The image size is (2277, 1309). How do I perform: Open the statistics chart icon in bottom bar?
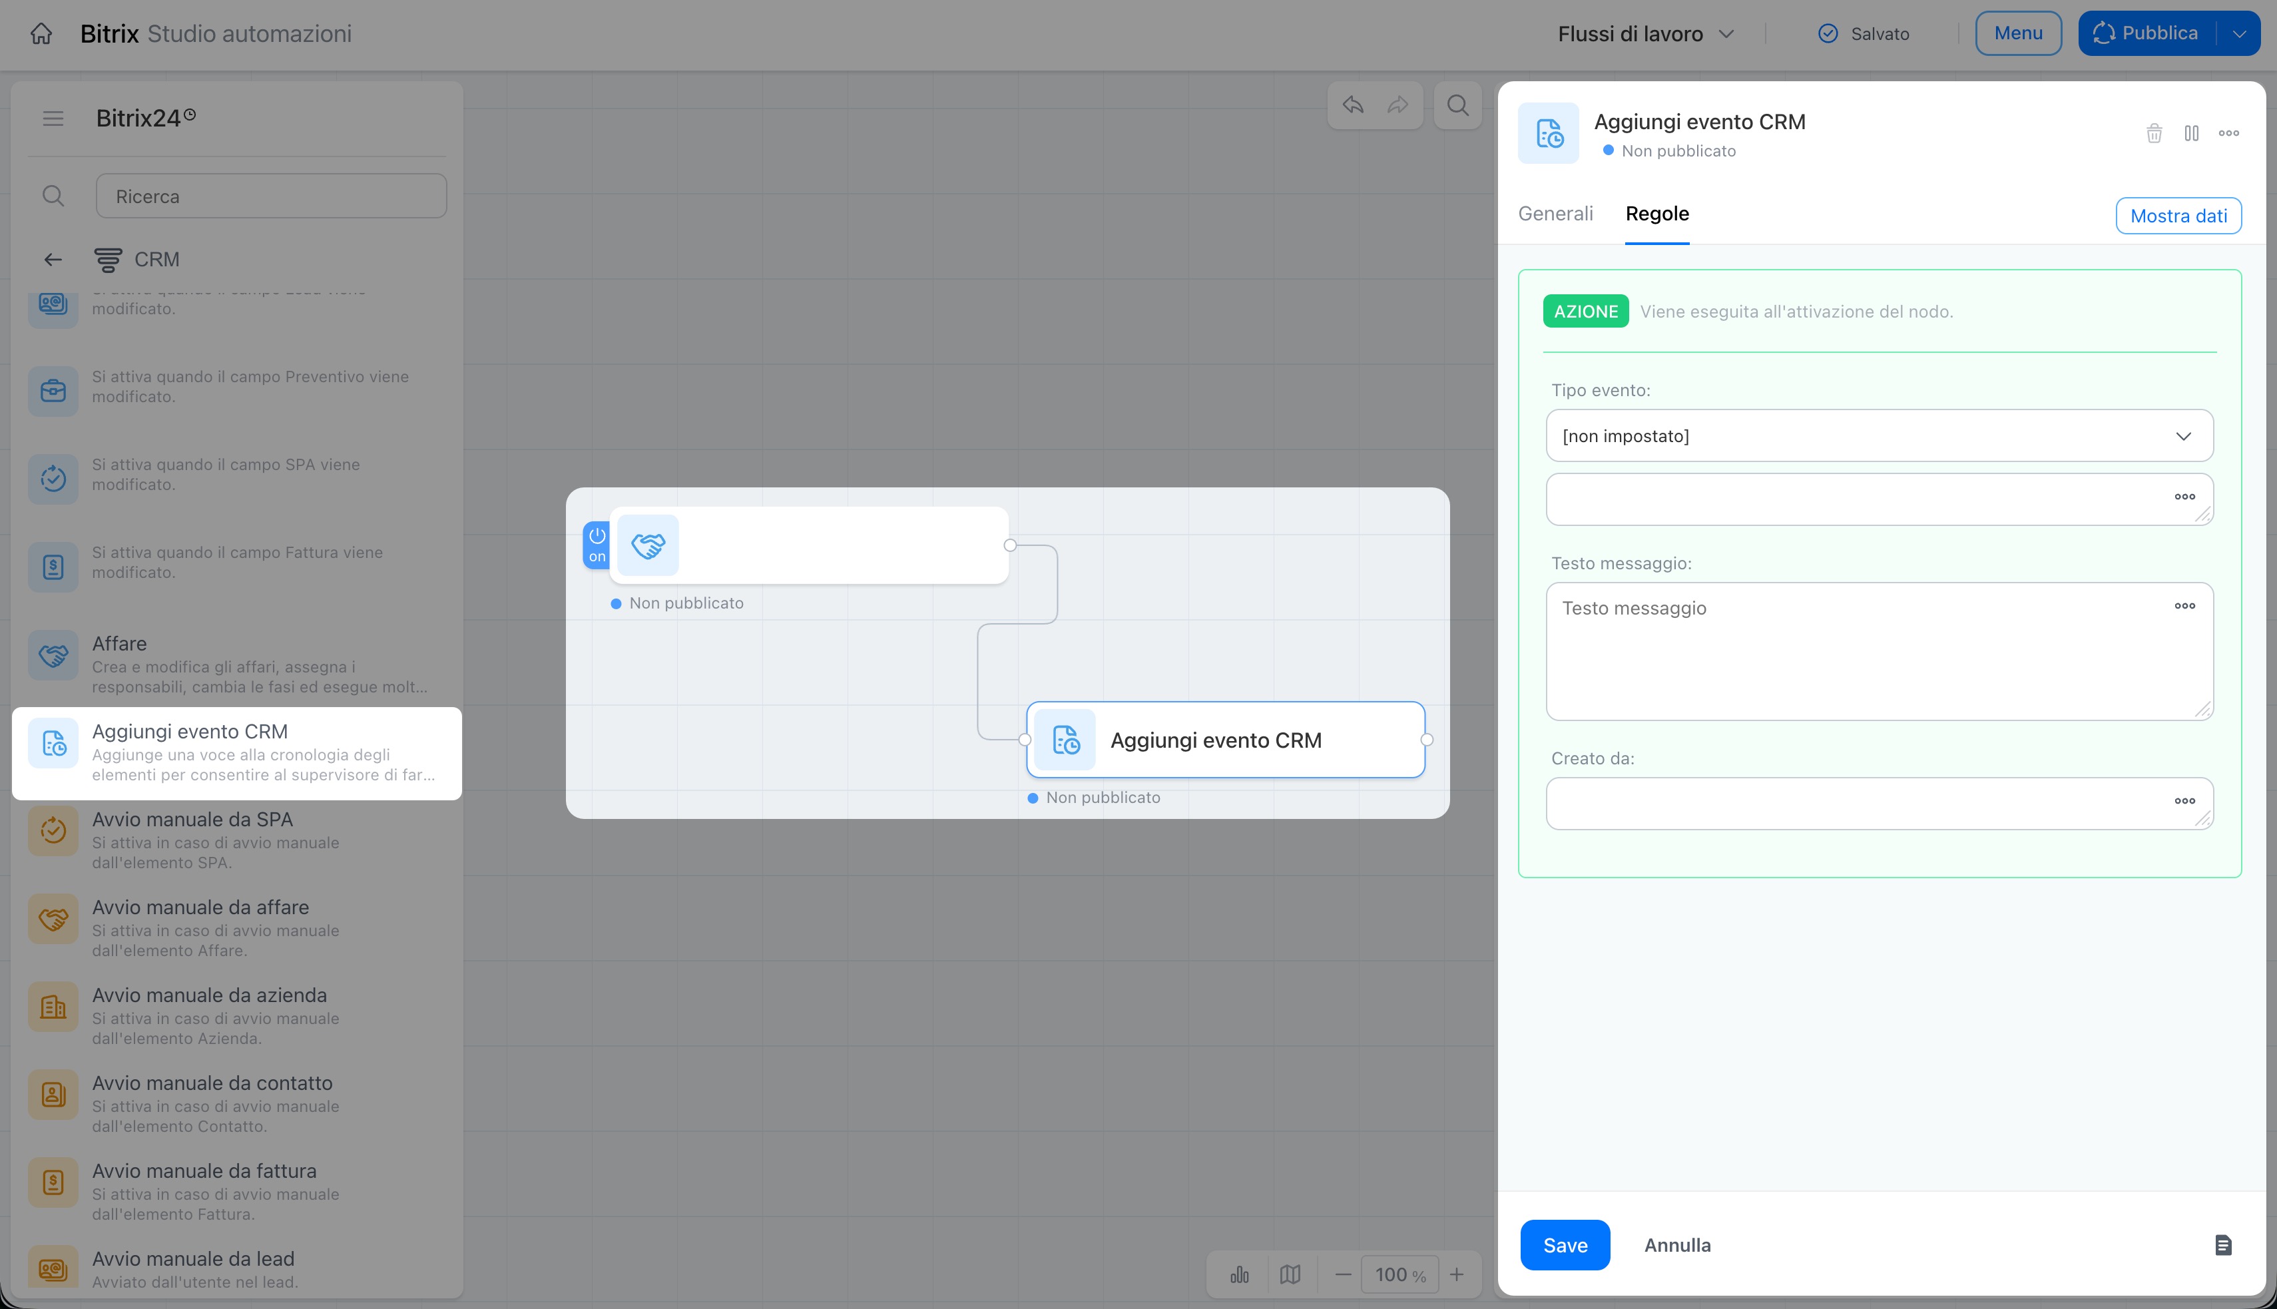1240,1274
